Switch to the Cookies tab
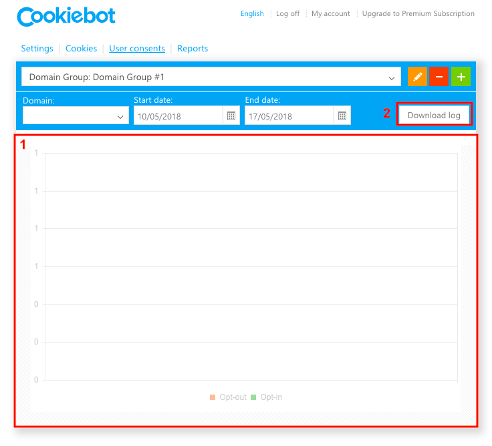 [82, 49]
